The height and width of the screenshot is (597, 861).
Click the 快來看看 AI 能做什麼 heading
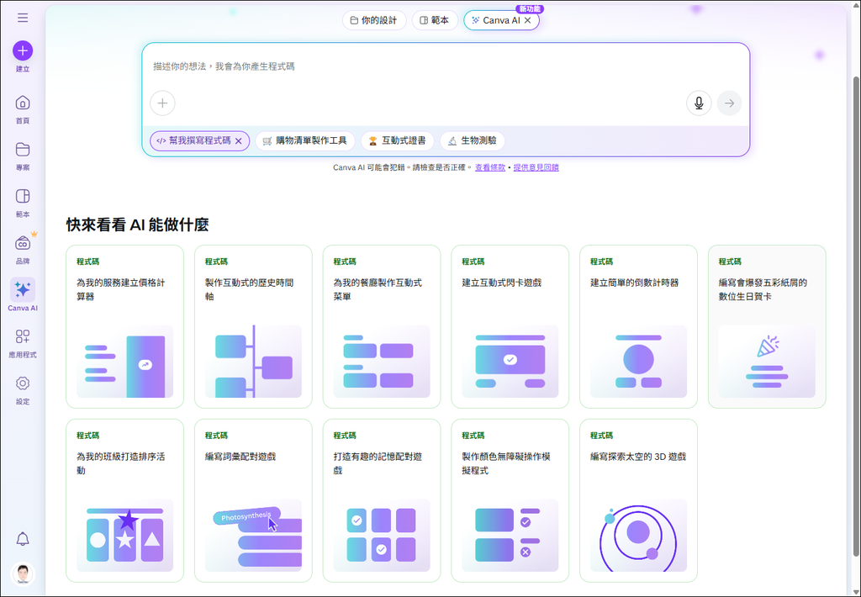[137, 225]
